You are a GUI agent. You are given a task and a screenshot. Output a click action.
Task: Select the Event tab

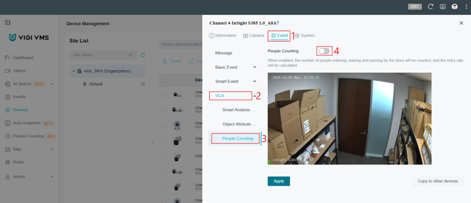click(279, 35)
